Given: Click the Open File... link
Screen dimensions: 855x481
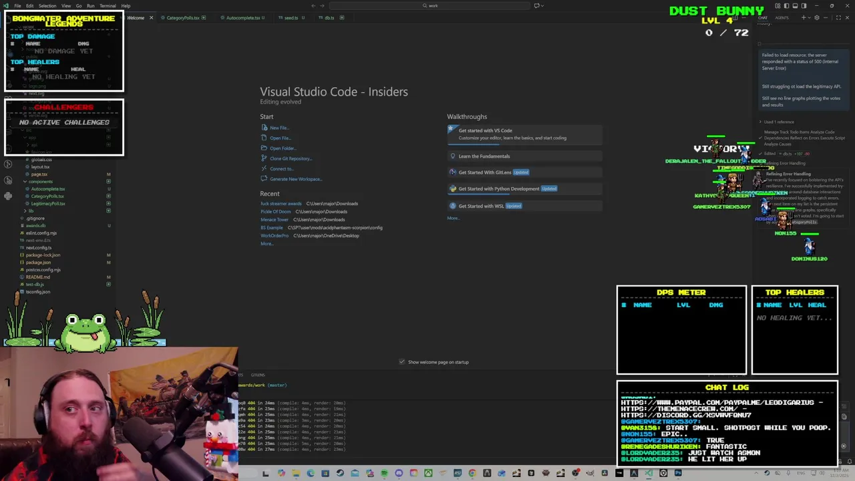Looking at the screenshot, I should 281,138.
